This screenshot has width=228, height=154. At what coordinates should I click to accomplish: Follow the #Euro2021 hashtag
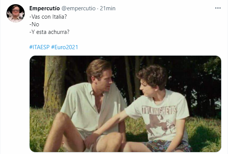click(x=65, y=47)
